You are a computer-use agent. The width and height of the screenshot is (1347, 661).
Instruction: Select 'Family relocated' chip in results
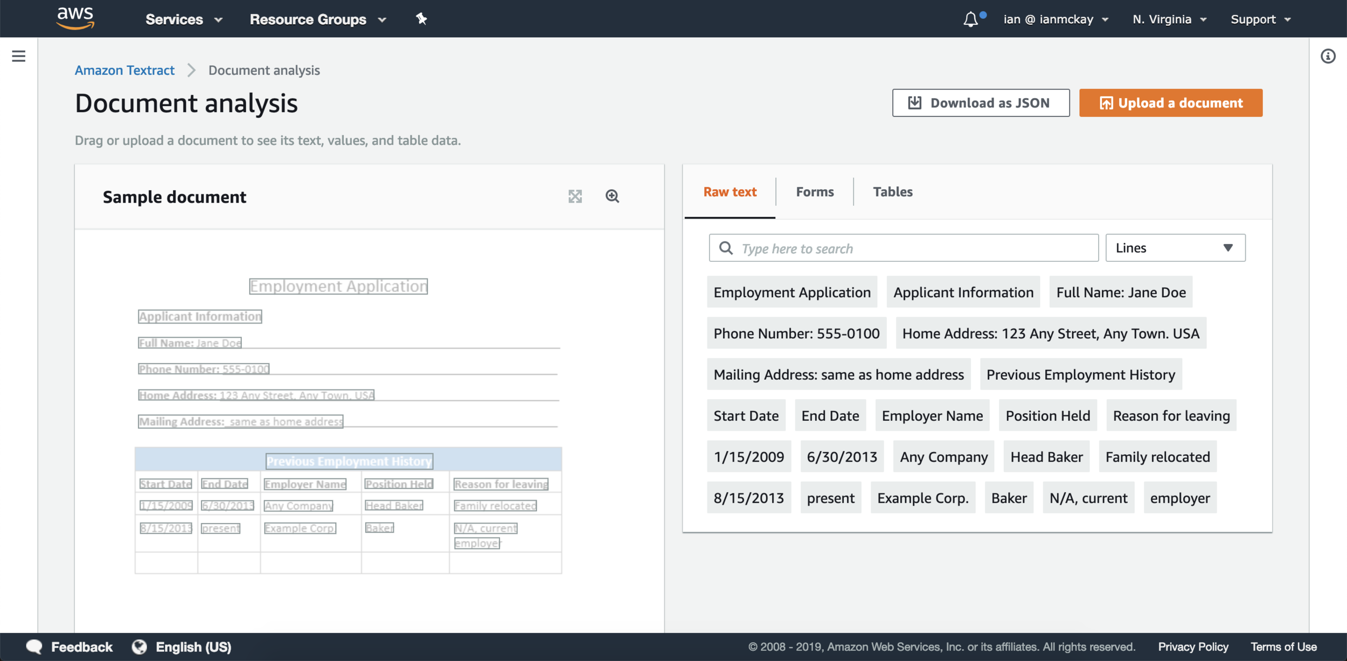click(x=1157, y=456)
